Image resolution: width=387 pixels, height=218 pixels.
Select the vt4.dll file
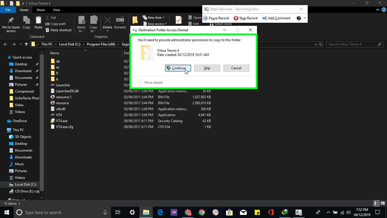tap(61, 109)
